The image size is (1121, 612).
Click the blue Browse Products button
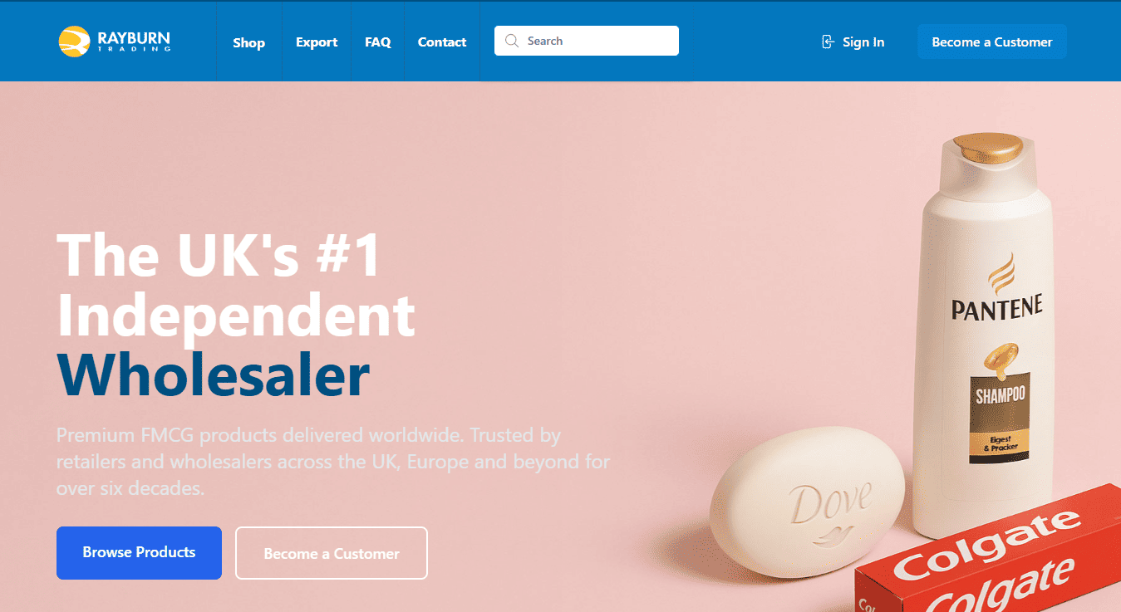point(139,552)
